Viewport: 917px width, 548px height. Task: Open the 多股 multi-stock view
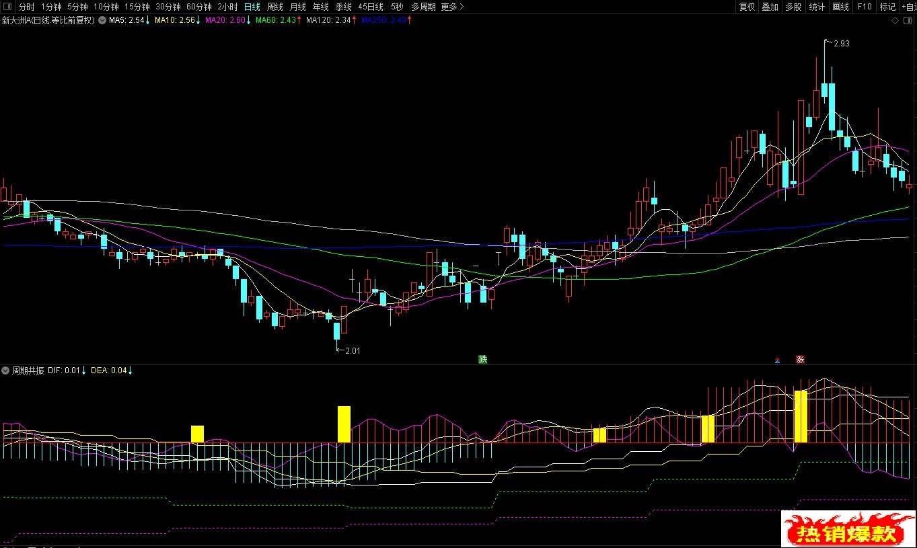pyautogui.click(x=793, y=7)
